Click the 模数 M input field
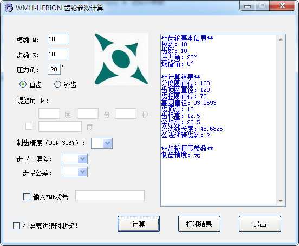The width and height of the screenshot is (299, 246). click(58, 39)
